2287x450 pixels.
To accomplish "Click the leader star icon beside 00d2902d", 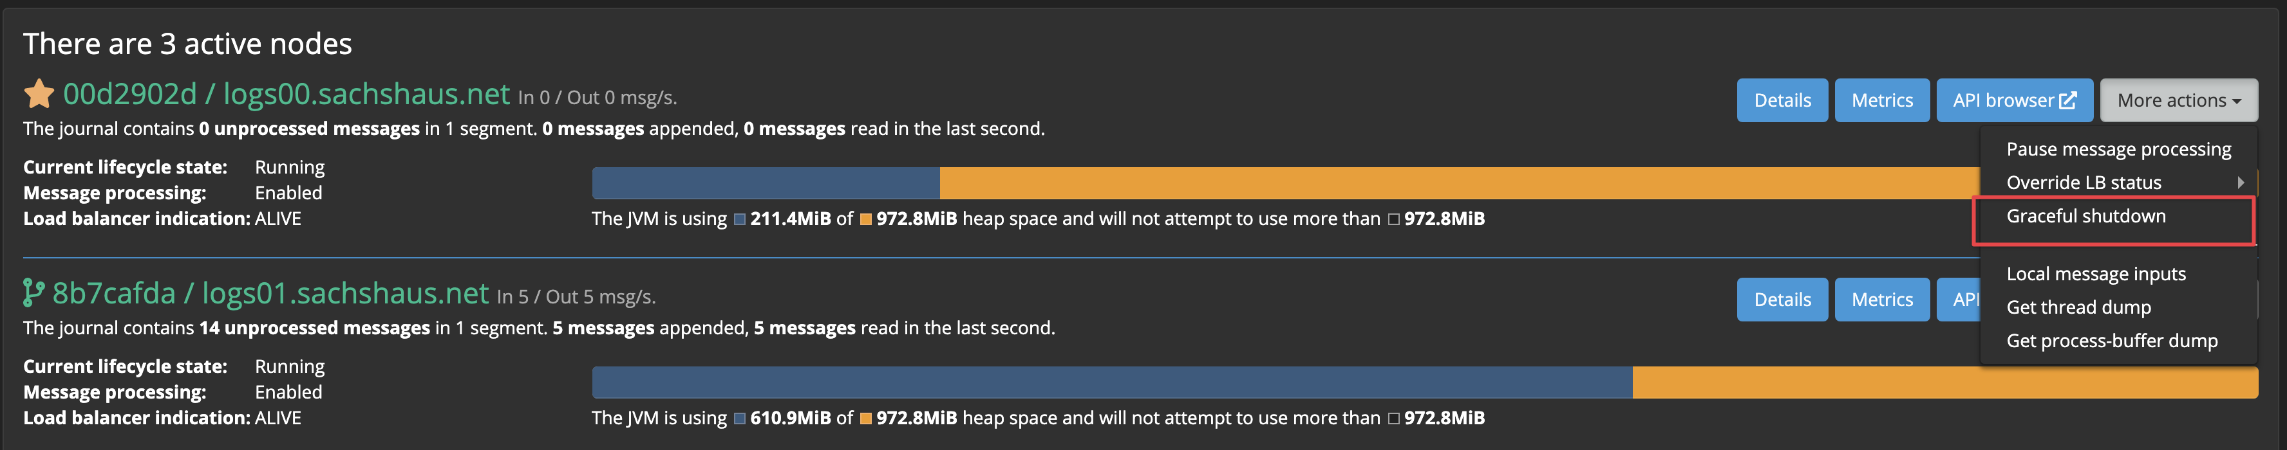I will coord(38,94).
